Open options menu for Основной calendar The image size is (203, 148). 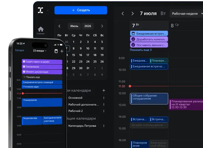click(x=104, y=98)
